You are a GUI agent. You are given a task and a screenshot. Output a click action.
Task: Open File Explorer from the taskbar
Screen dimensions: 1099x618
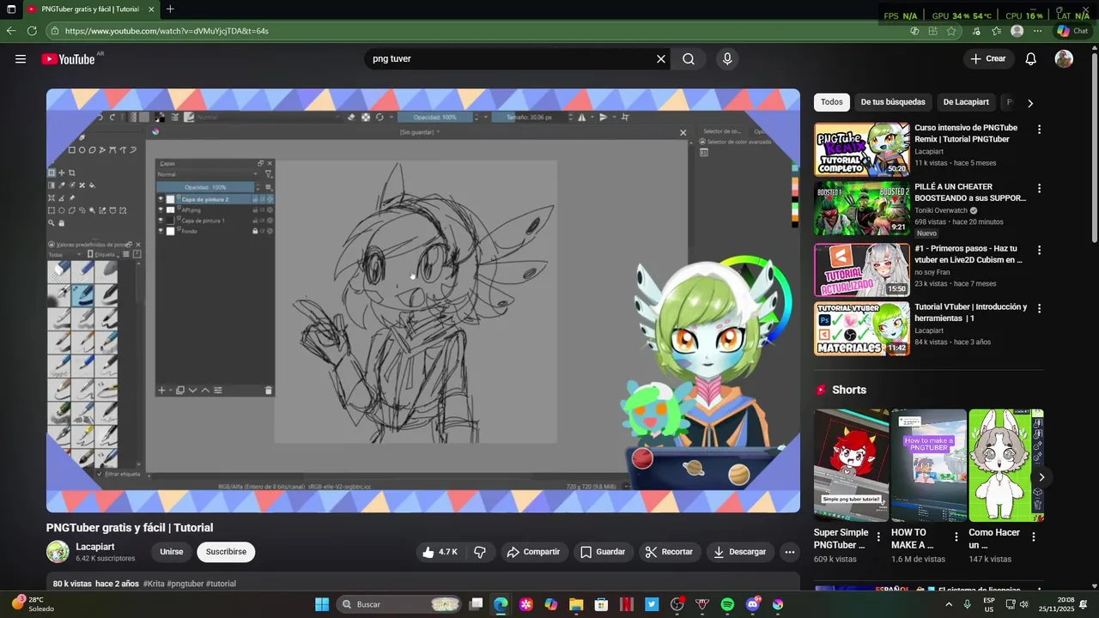(x=576, y=604)
